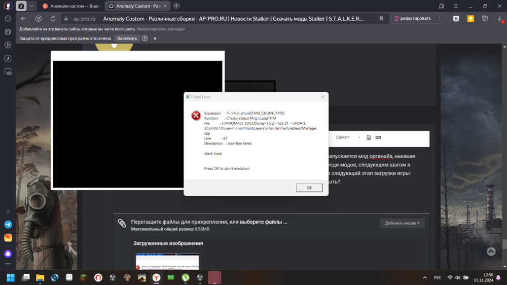Close the Fatal Error dialog with X
This screenshot has width=507, height=285.
(322, 97)
